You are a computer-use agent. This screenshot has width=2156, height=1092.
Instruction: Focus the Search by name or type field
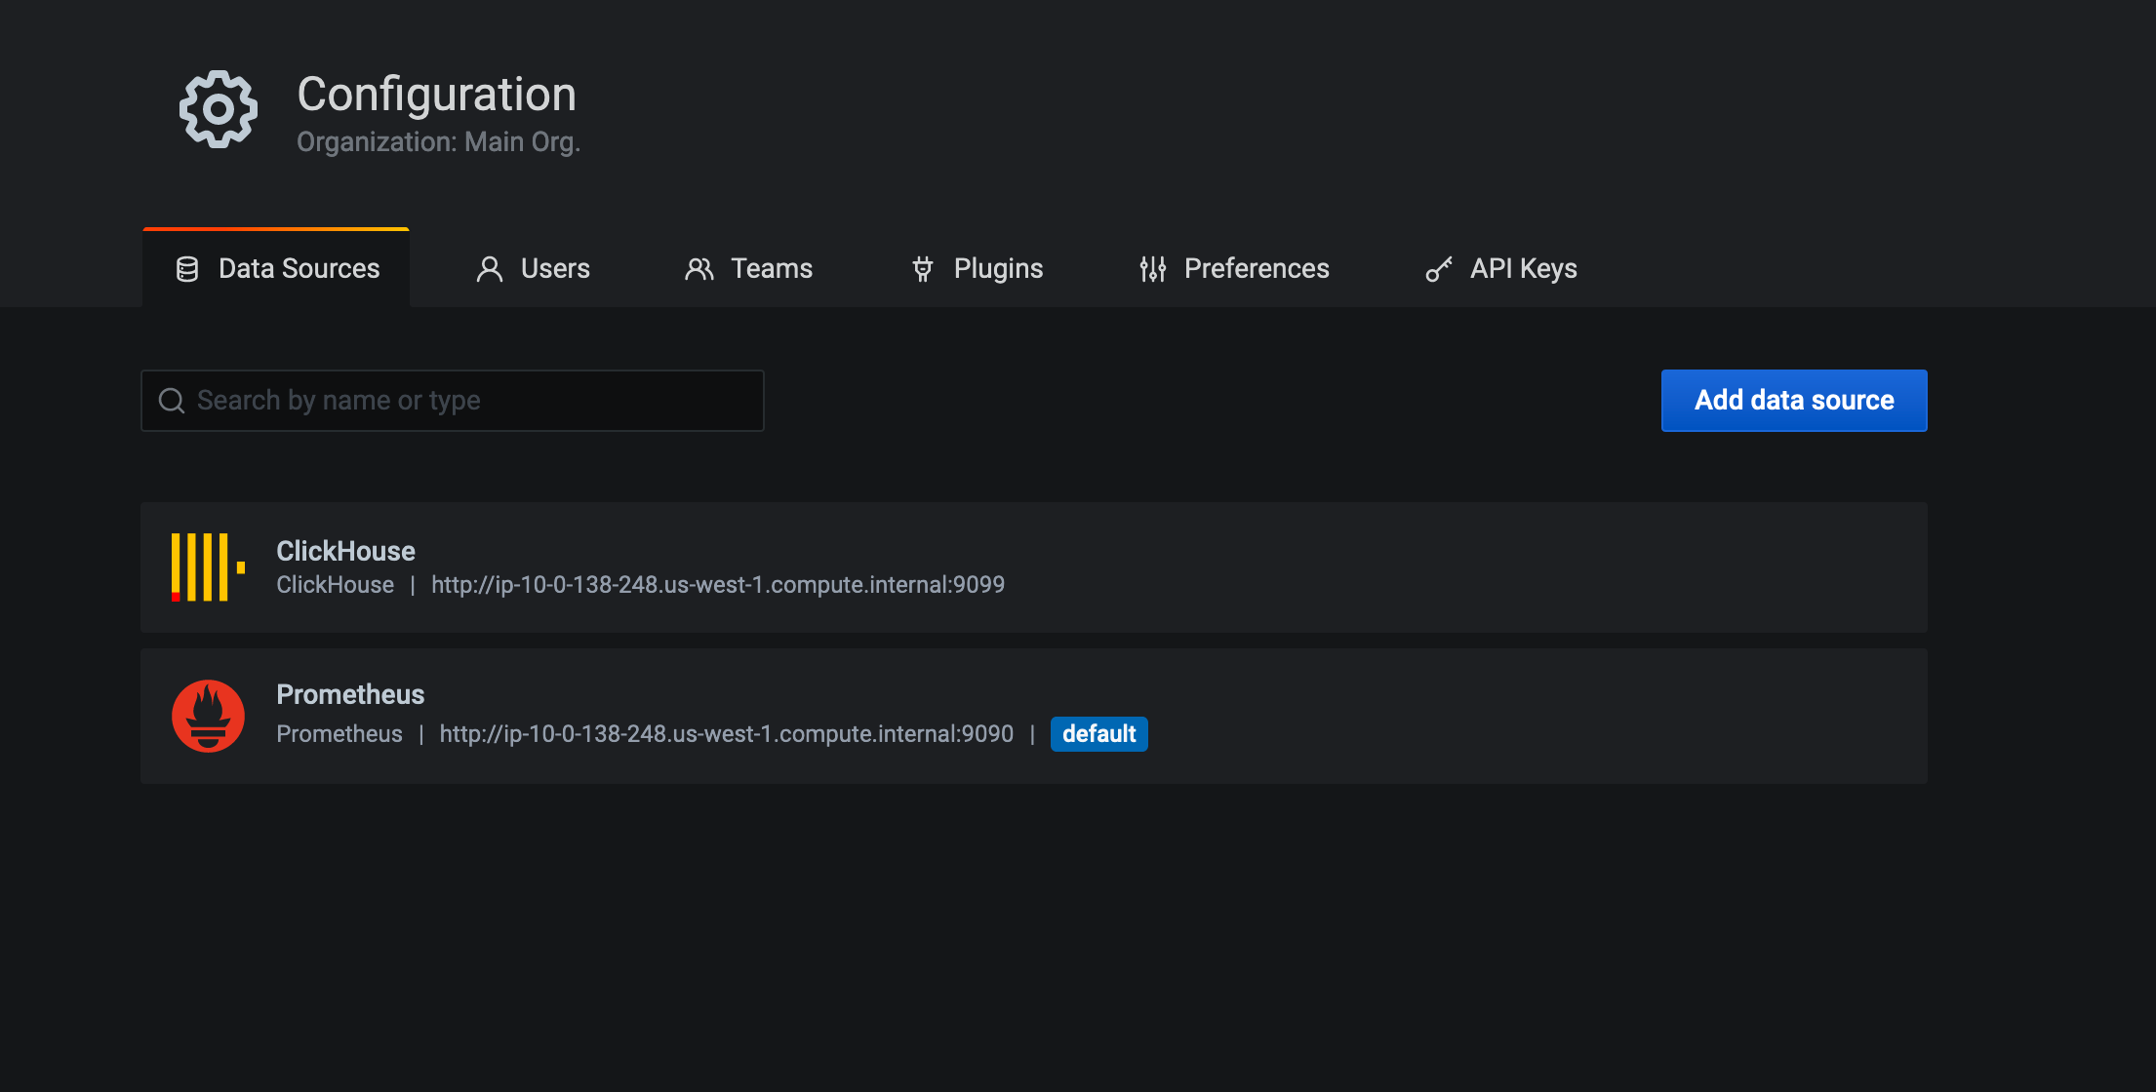tap(468, 401)
